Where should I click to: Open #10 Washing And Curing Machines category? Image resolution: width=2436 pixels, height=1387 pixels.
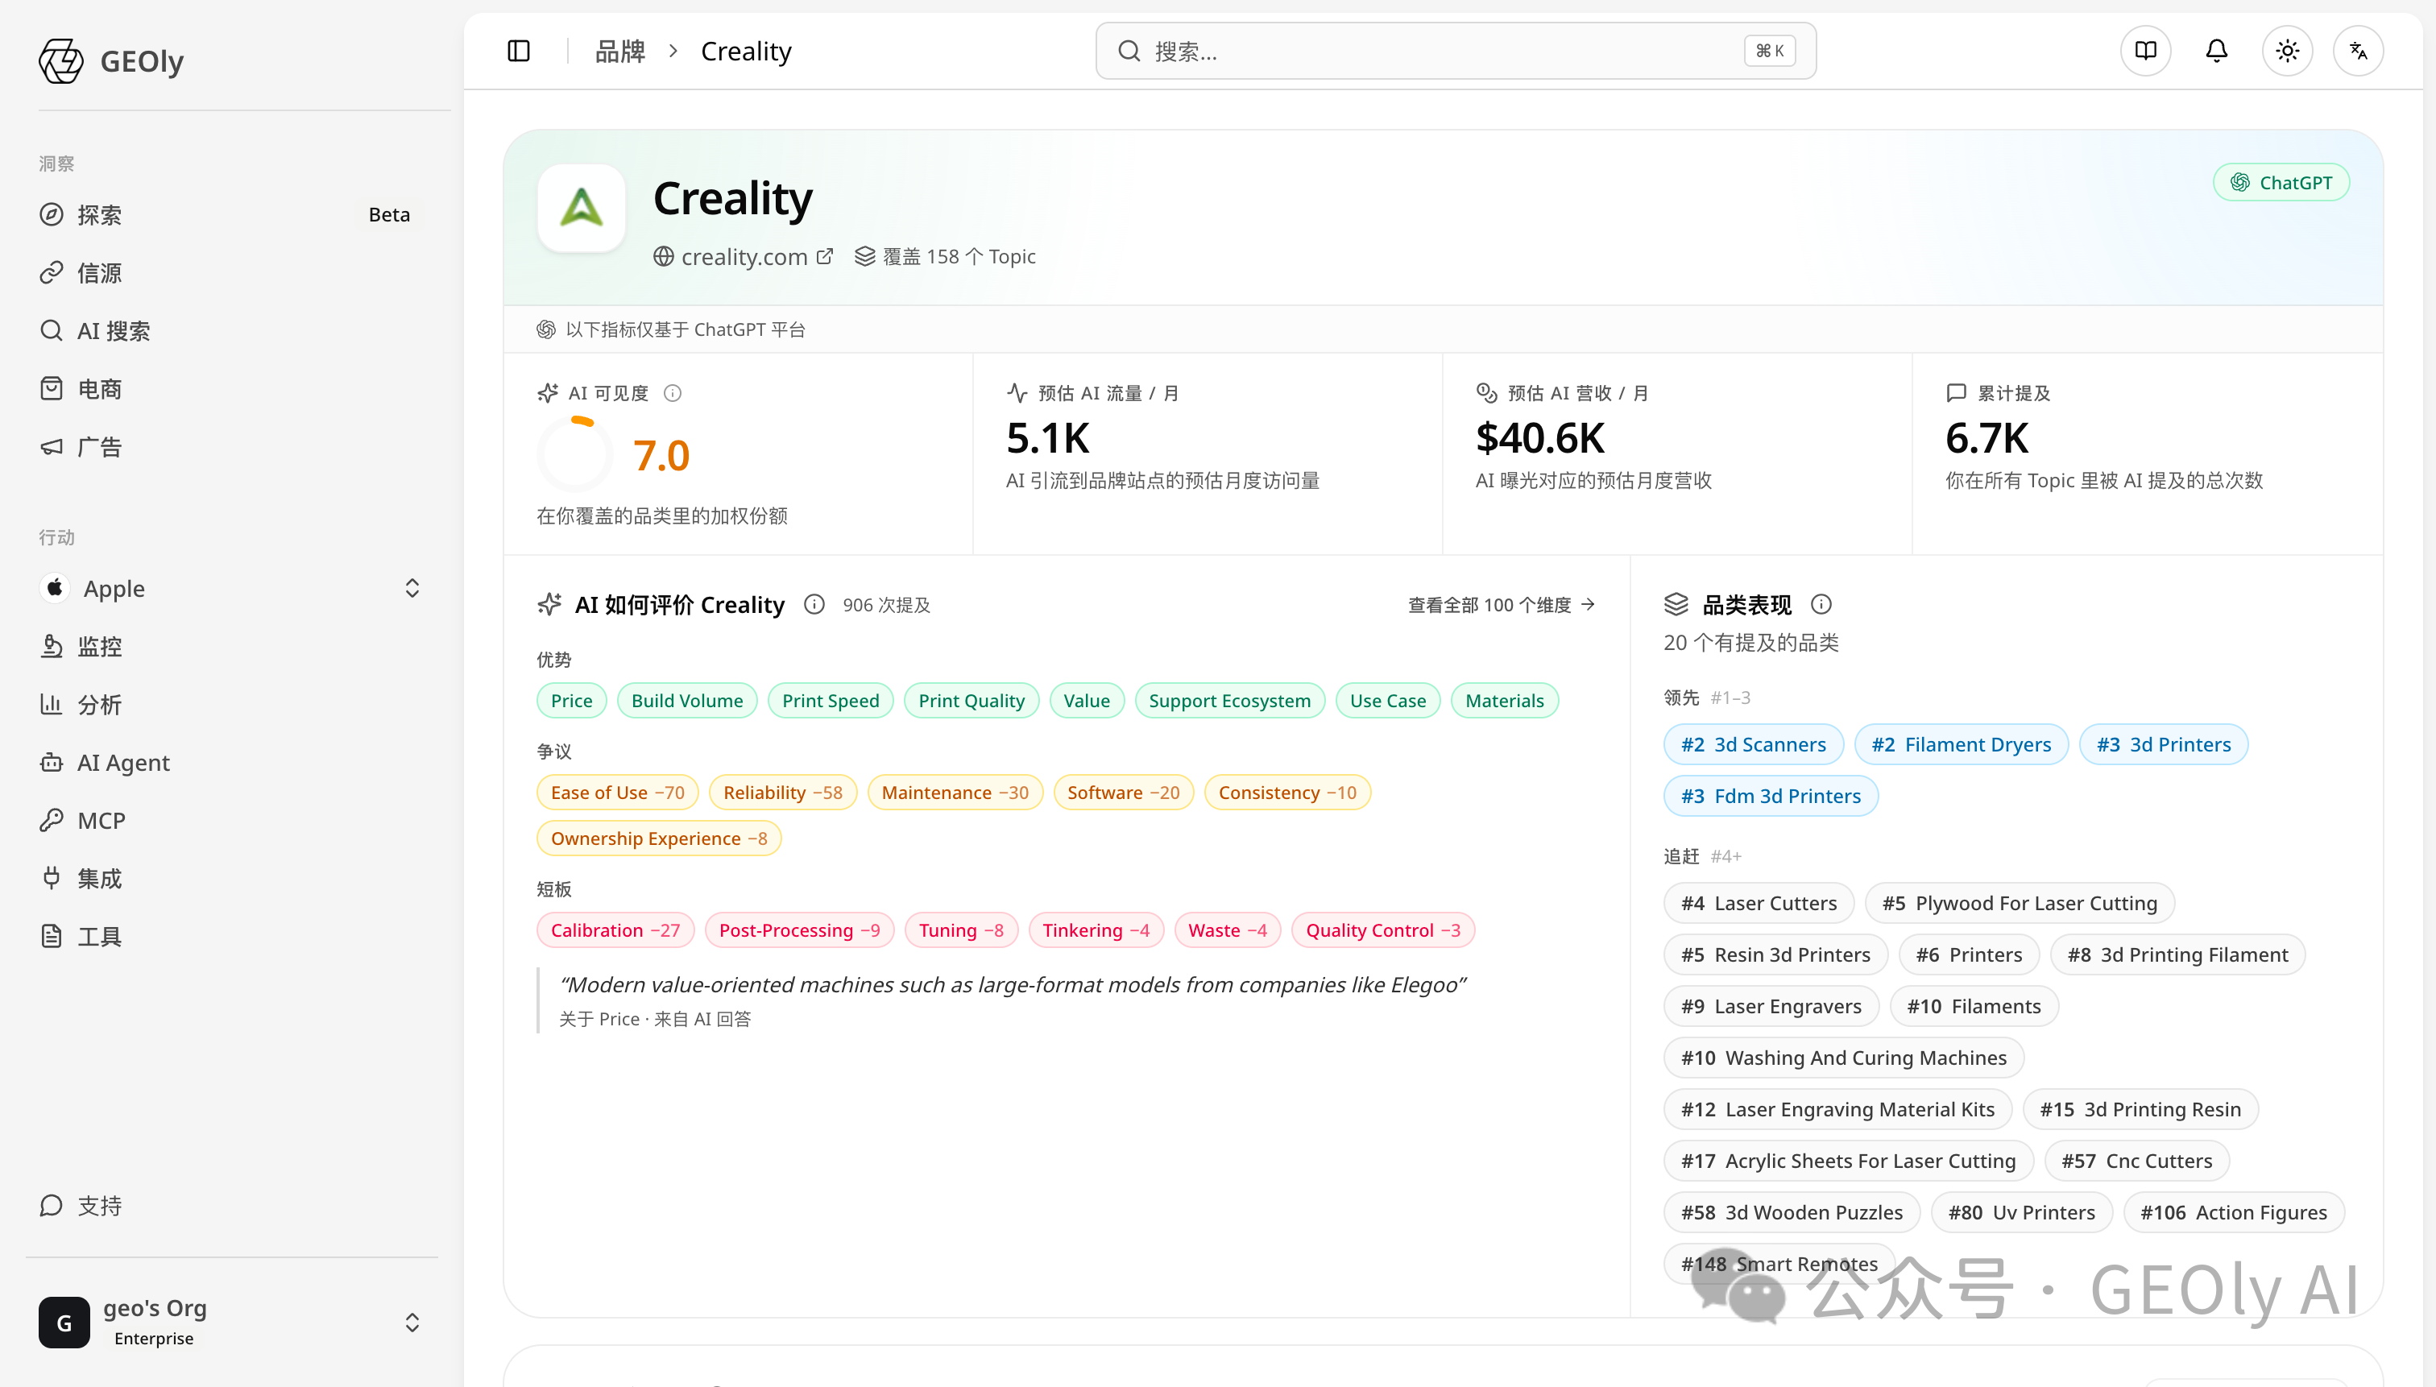pos(1843,1058)
